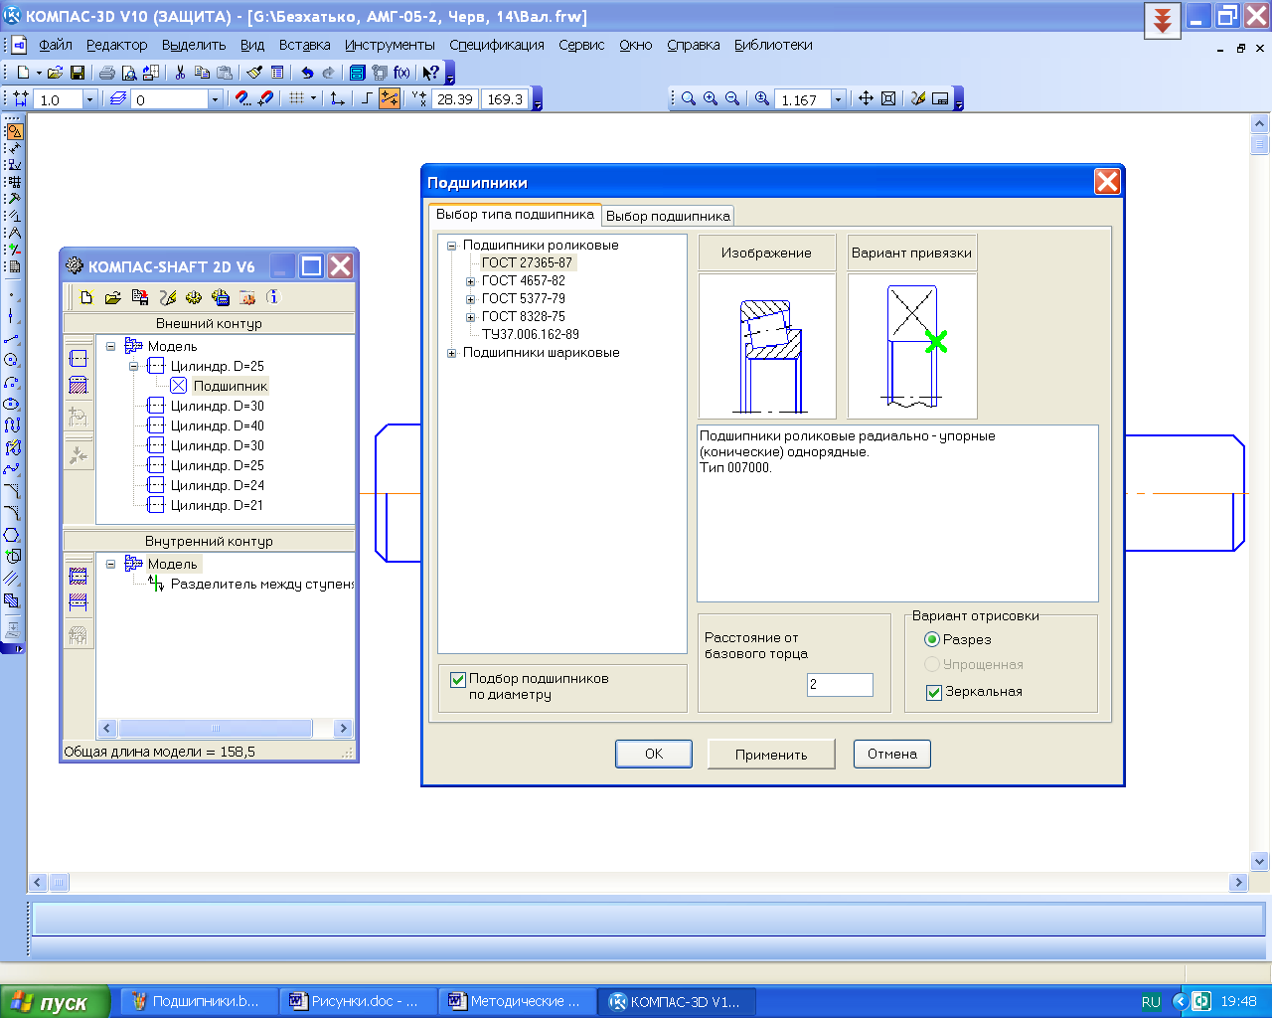Print the document via printer icon

tap(107, 73)
